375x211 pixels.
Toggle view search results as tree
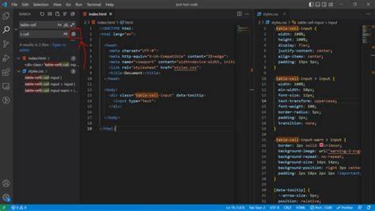tap(65, 14)
